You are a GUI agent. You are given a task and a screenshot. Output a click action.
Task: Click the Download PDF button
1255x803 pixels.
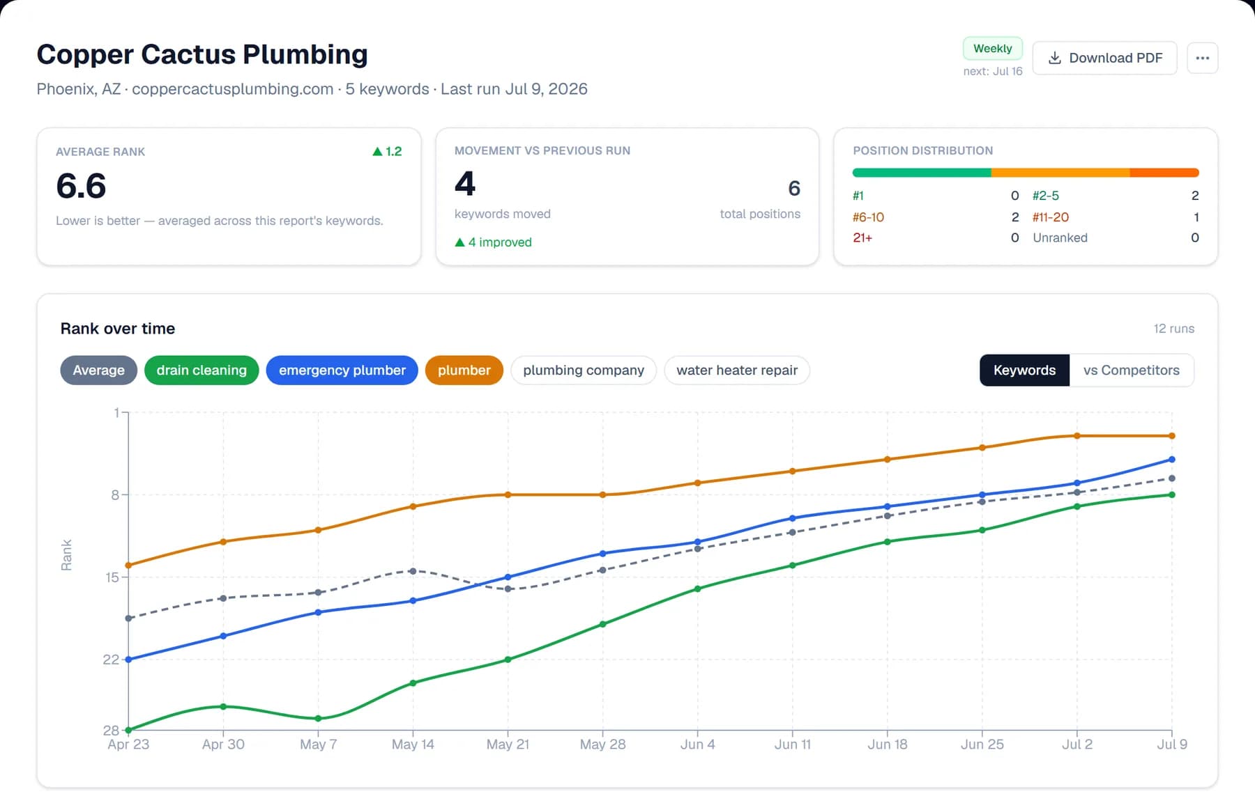click(x=1104, y=58)
